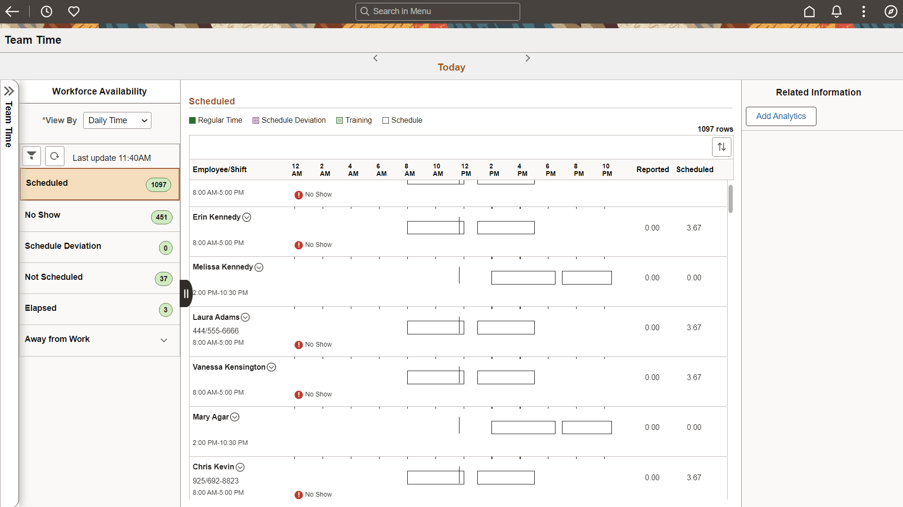
Task: Click Erin Kennedy's No Show alert icon
Action: (x=299, y=245)
